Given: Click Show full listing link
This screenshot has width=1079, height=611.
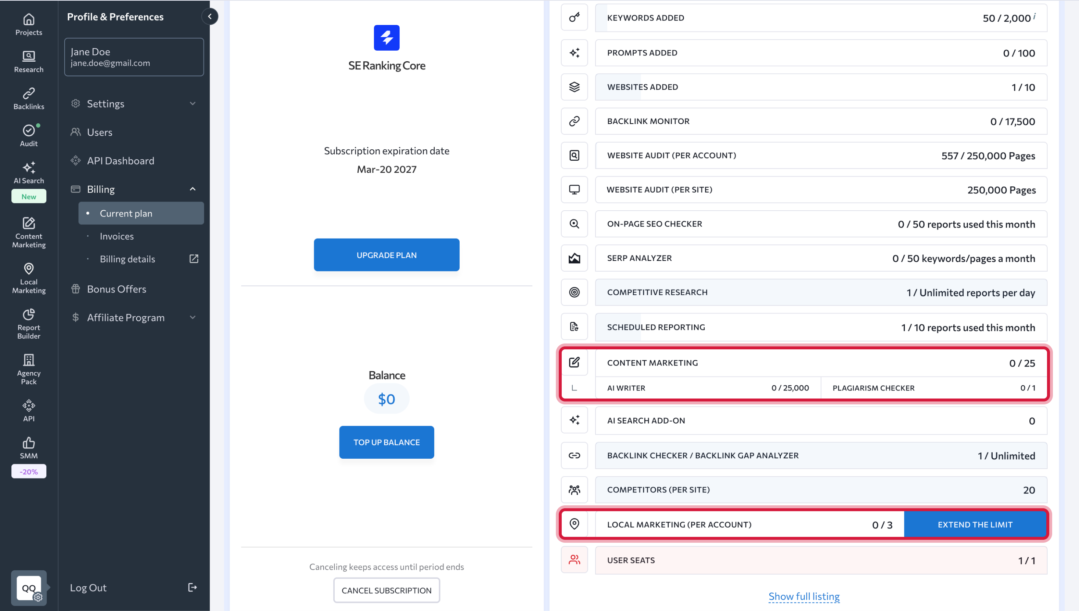Looking at the screenshot, I should (x=804, y=596).
